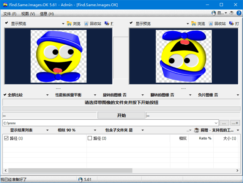Click the help question mark icon
The image size is (243, 183).
click(x=239, y=13)
